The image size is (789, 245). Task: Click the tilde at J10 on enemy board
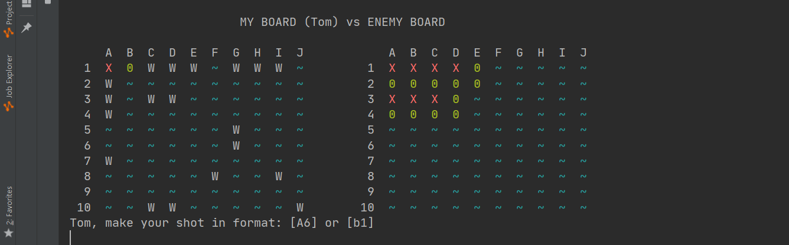583,207
